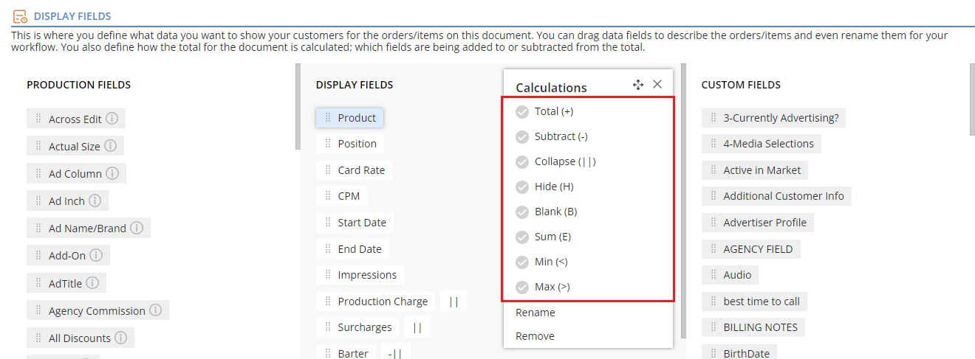Click info icon next to All Discounts
The image size is (975, 359).
120,338
